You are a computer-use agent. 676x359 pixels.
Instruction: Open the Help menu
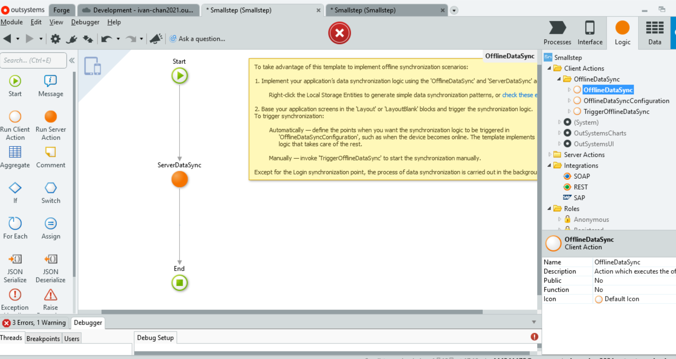[114, 22]
